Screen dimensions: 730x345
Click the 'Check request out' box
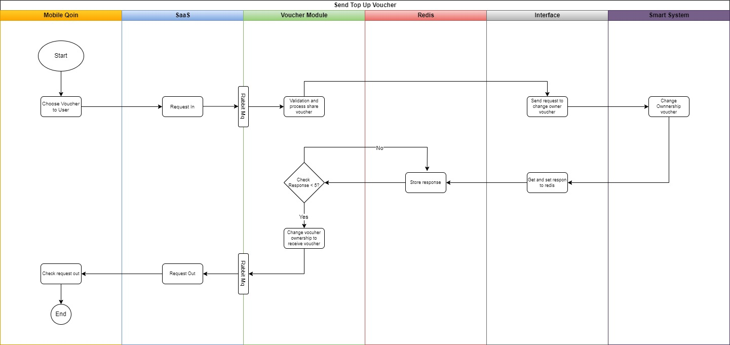[61, 274]
